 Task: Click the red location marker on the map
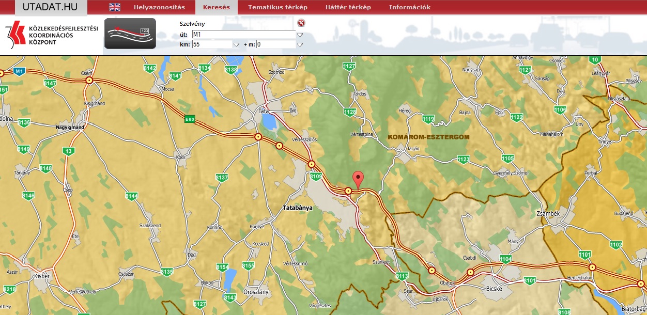tap(358, 180)
